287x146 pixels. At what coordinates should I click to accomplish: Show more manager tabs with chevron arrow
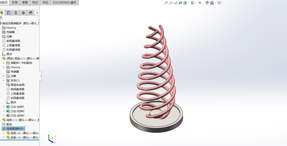click(x=37, y=13)
